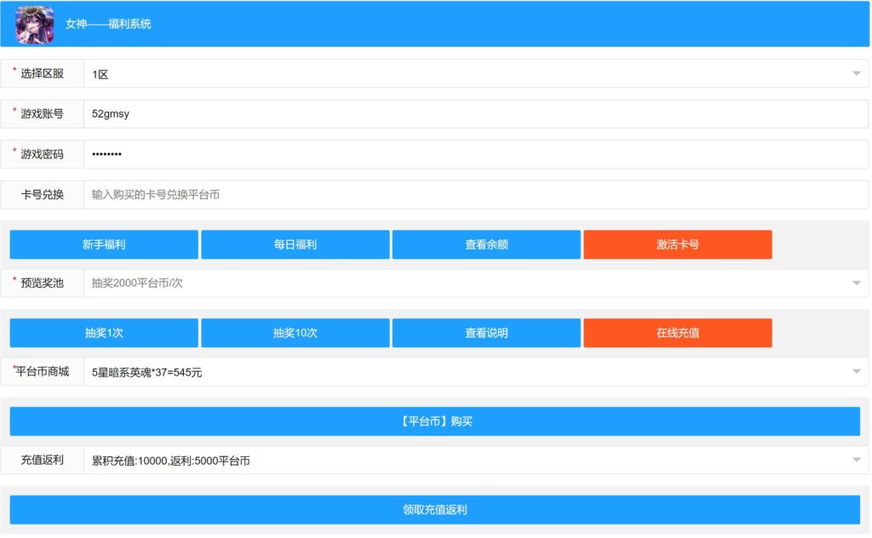Open the 平台币商城 shop dropdown
This screenshot has width=872, height=538.
point(475,372)
